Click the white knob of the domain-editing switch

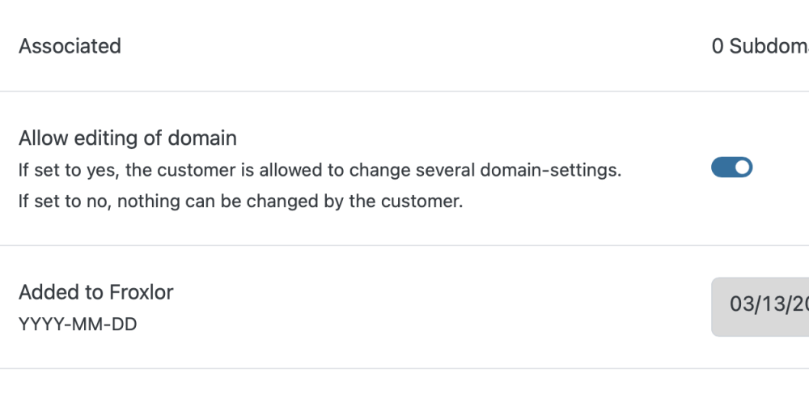coord(743,168)
